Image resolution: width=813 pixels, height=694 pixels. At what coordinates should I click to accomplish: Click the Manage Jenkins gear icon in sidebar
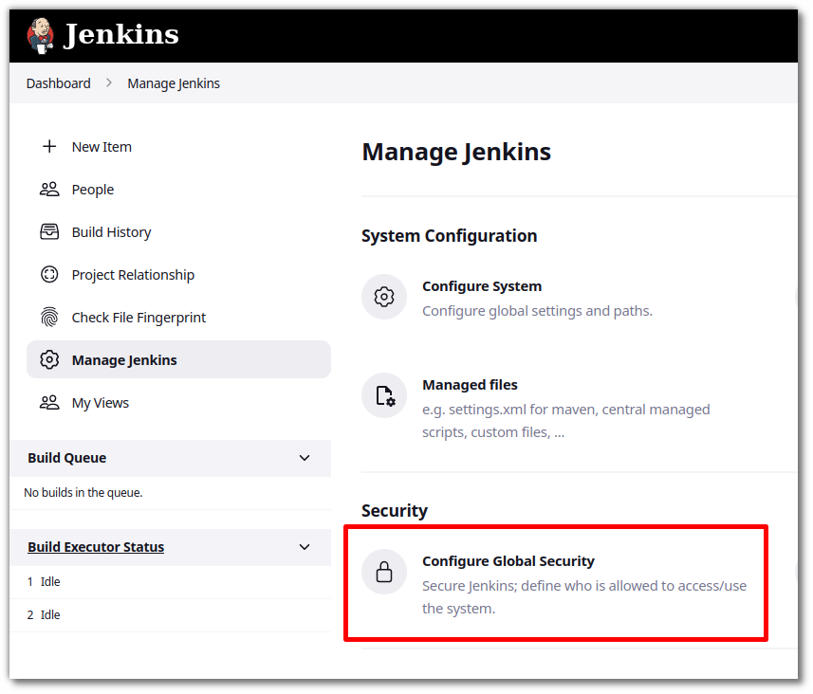(49, 359)
